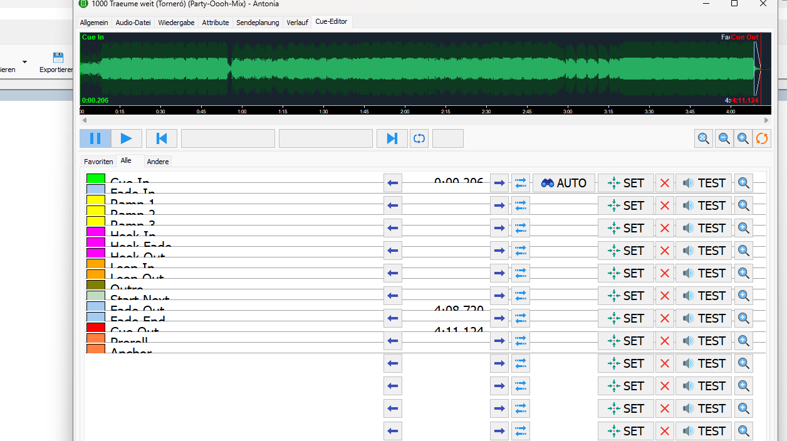Click SET in the Cue In row
Image resolution: width=787 pixels, height=441 pixels.
click(625, 183)
